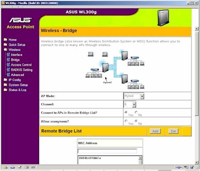Click the MAC Address input field
This screenshot has height=171, width=200.
[x=107, y=151]
